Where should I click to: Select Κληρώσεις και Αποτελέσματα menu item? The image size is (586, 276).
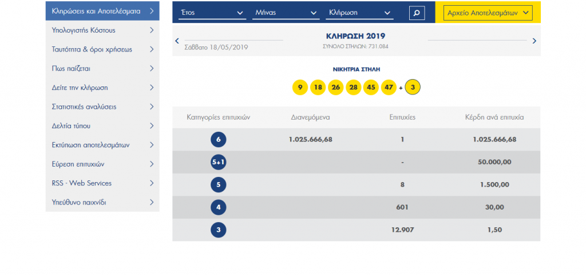click(x=102, y=11)
